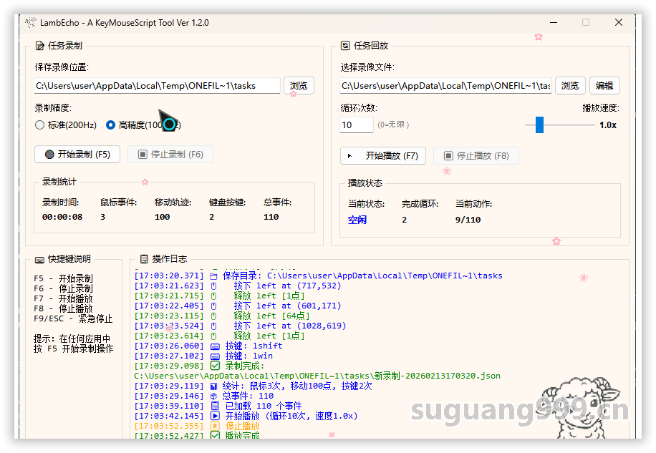656x453 pixels.
Task: Click the 保存录像位置 path text field
Action: pos(157,86)
